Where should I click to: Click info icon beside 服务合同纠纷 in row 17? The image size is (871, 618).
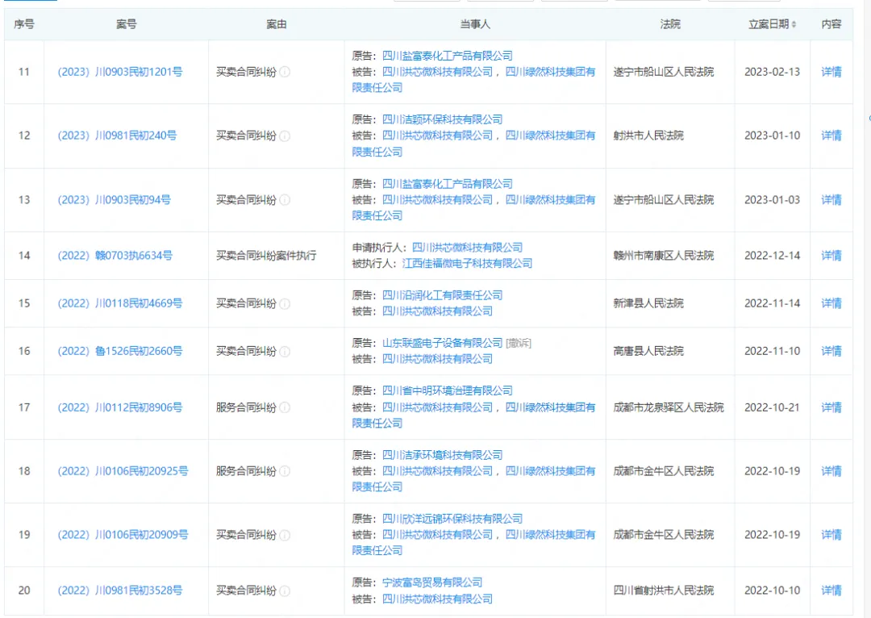point(285,407)
